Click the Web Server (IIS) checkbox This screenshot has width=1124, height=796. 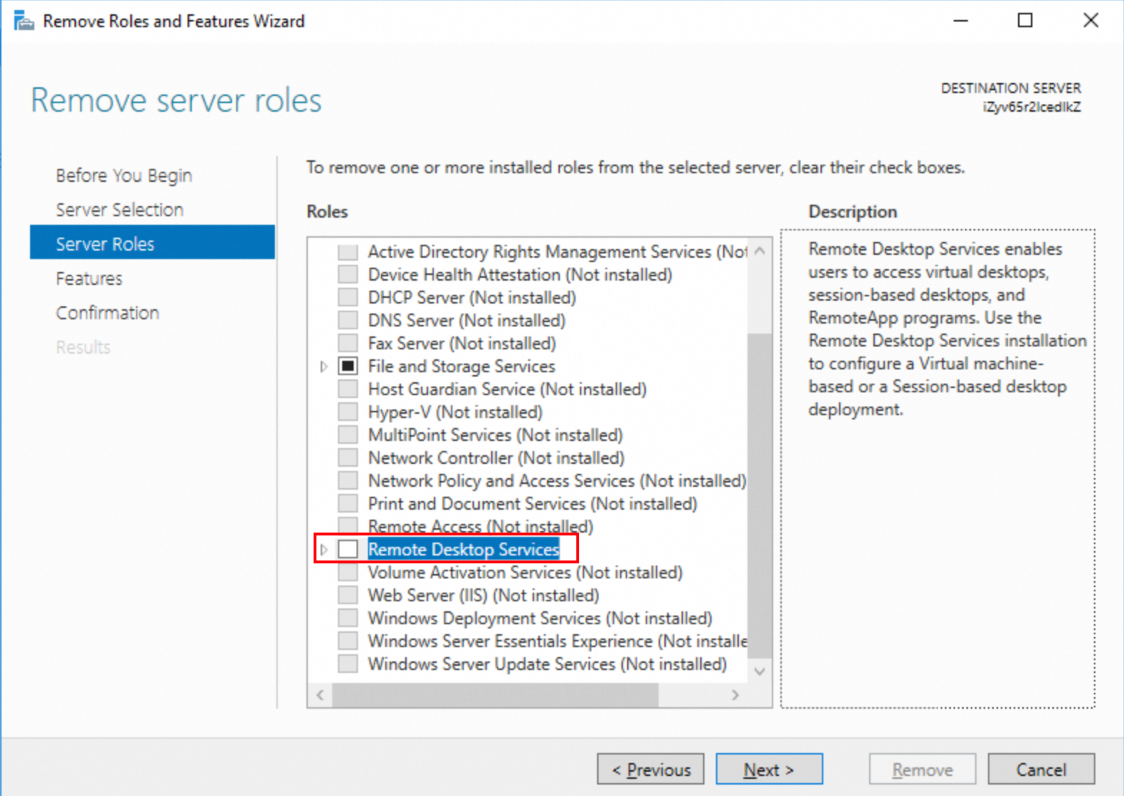(348, 595)
